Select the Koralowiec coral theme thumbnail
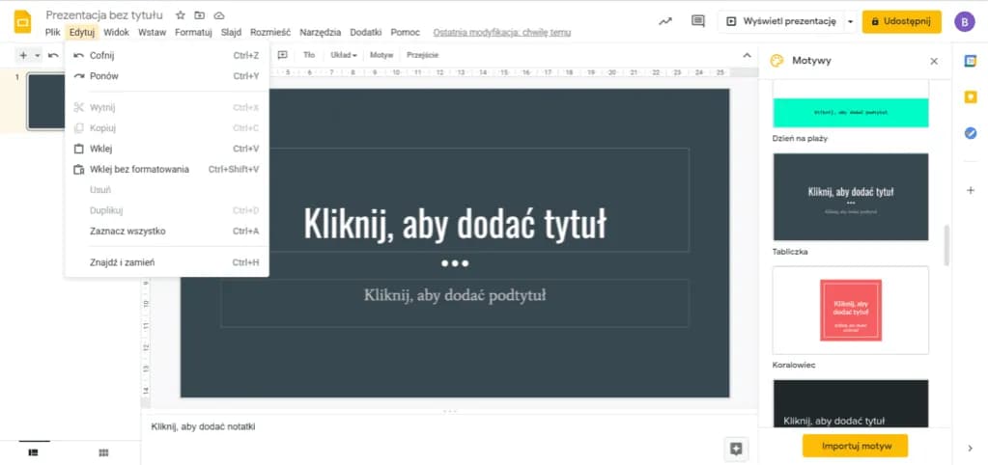988x465 pixels. (x=850, y=310)
